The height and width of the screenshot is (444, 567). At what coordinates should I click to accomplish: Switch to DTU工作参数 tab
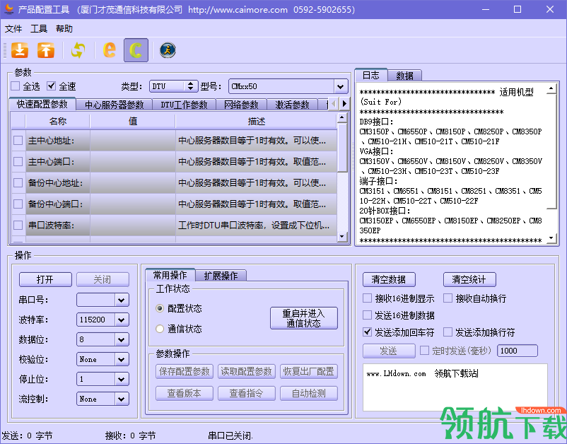tap(184, 105)
